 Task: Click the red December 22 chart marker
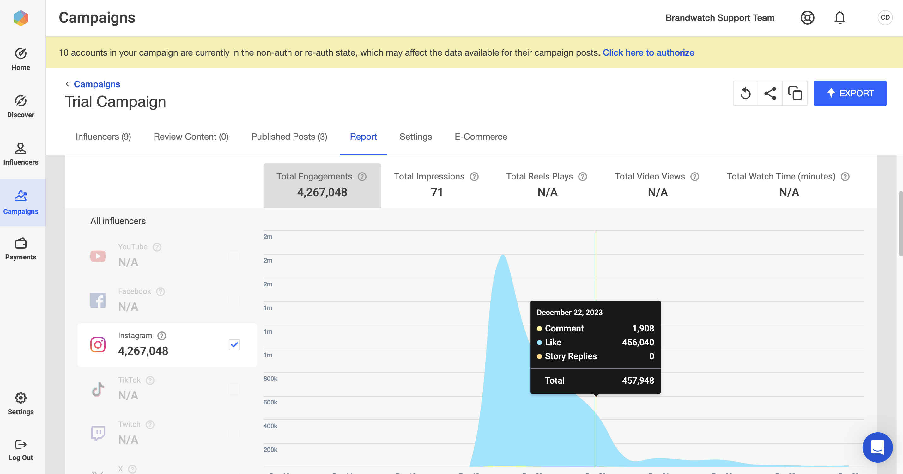pos(596,266)
